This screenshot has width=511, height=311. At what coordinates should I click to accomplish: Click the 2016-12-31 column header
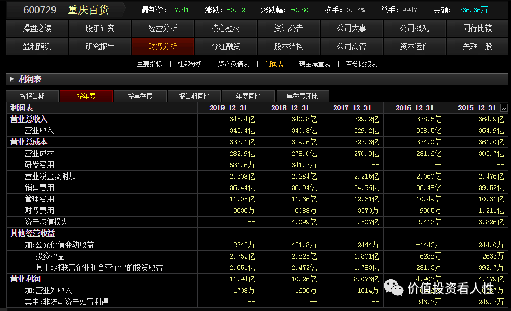tap(414, 108)
